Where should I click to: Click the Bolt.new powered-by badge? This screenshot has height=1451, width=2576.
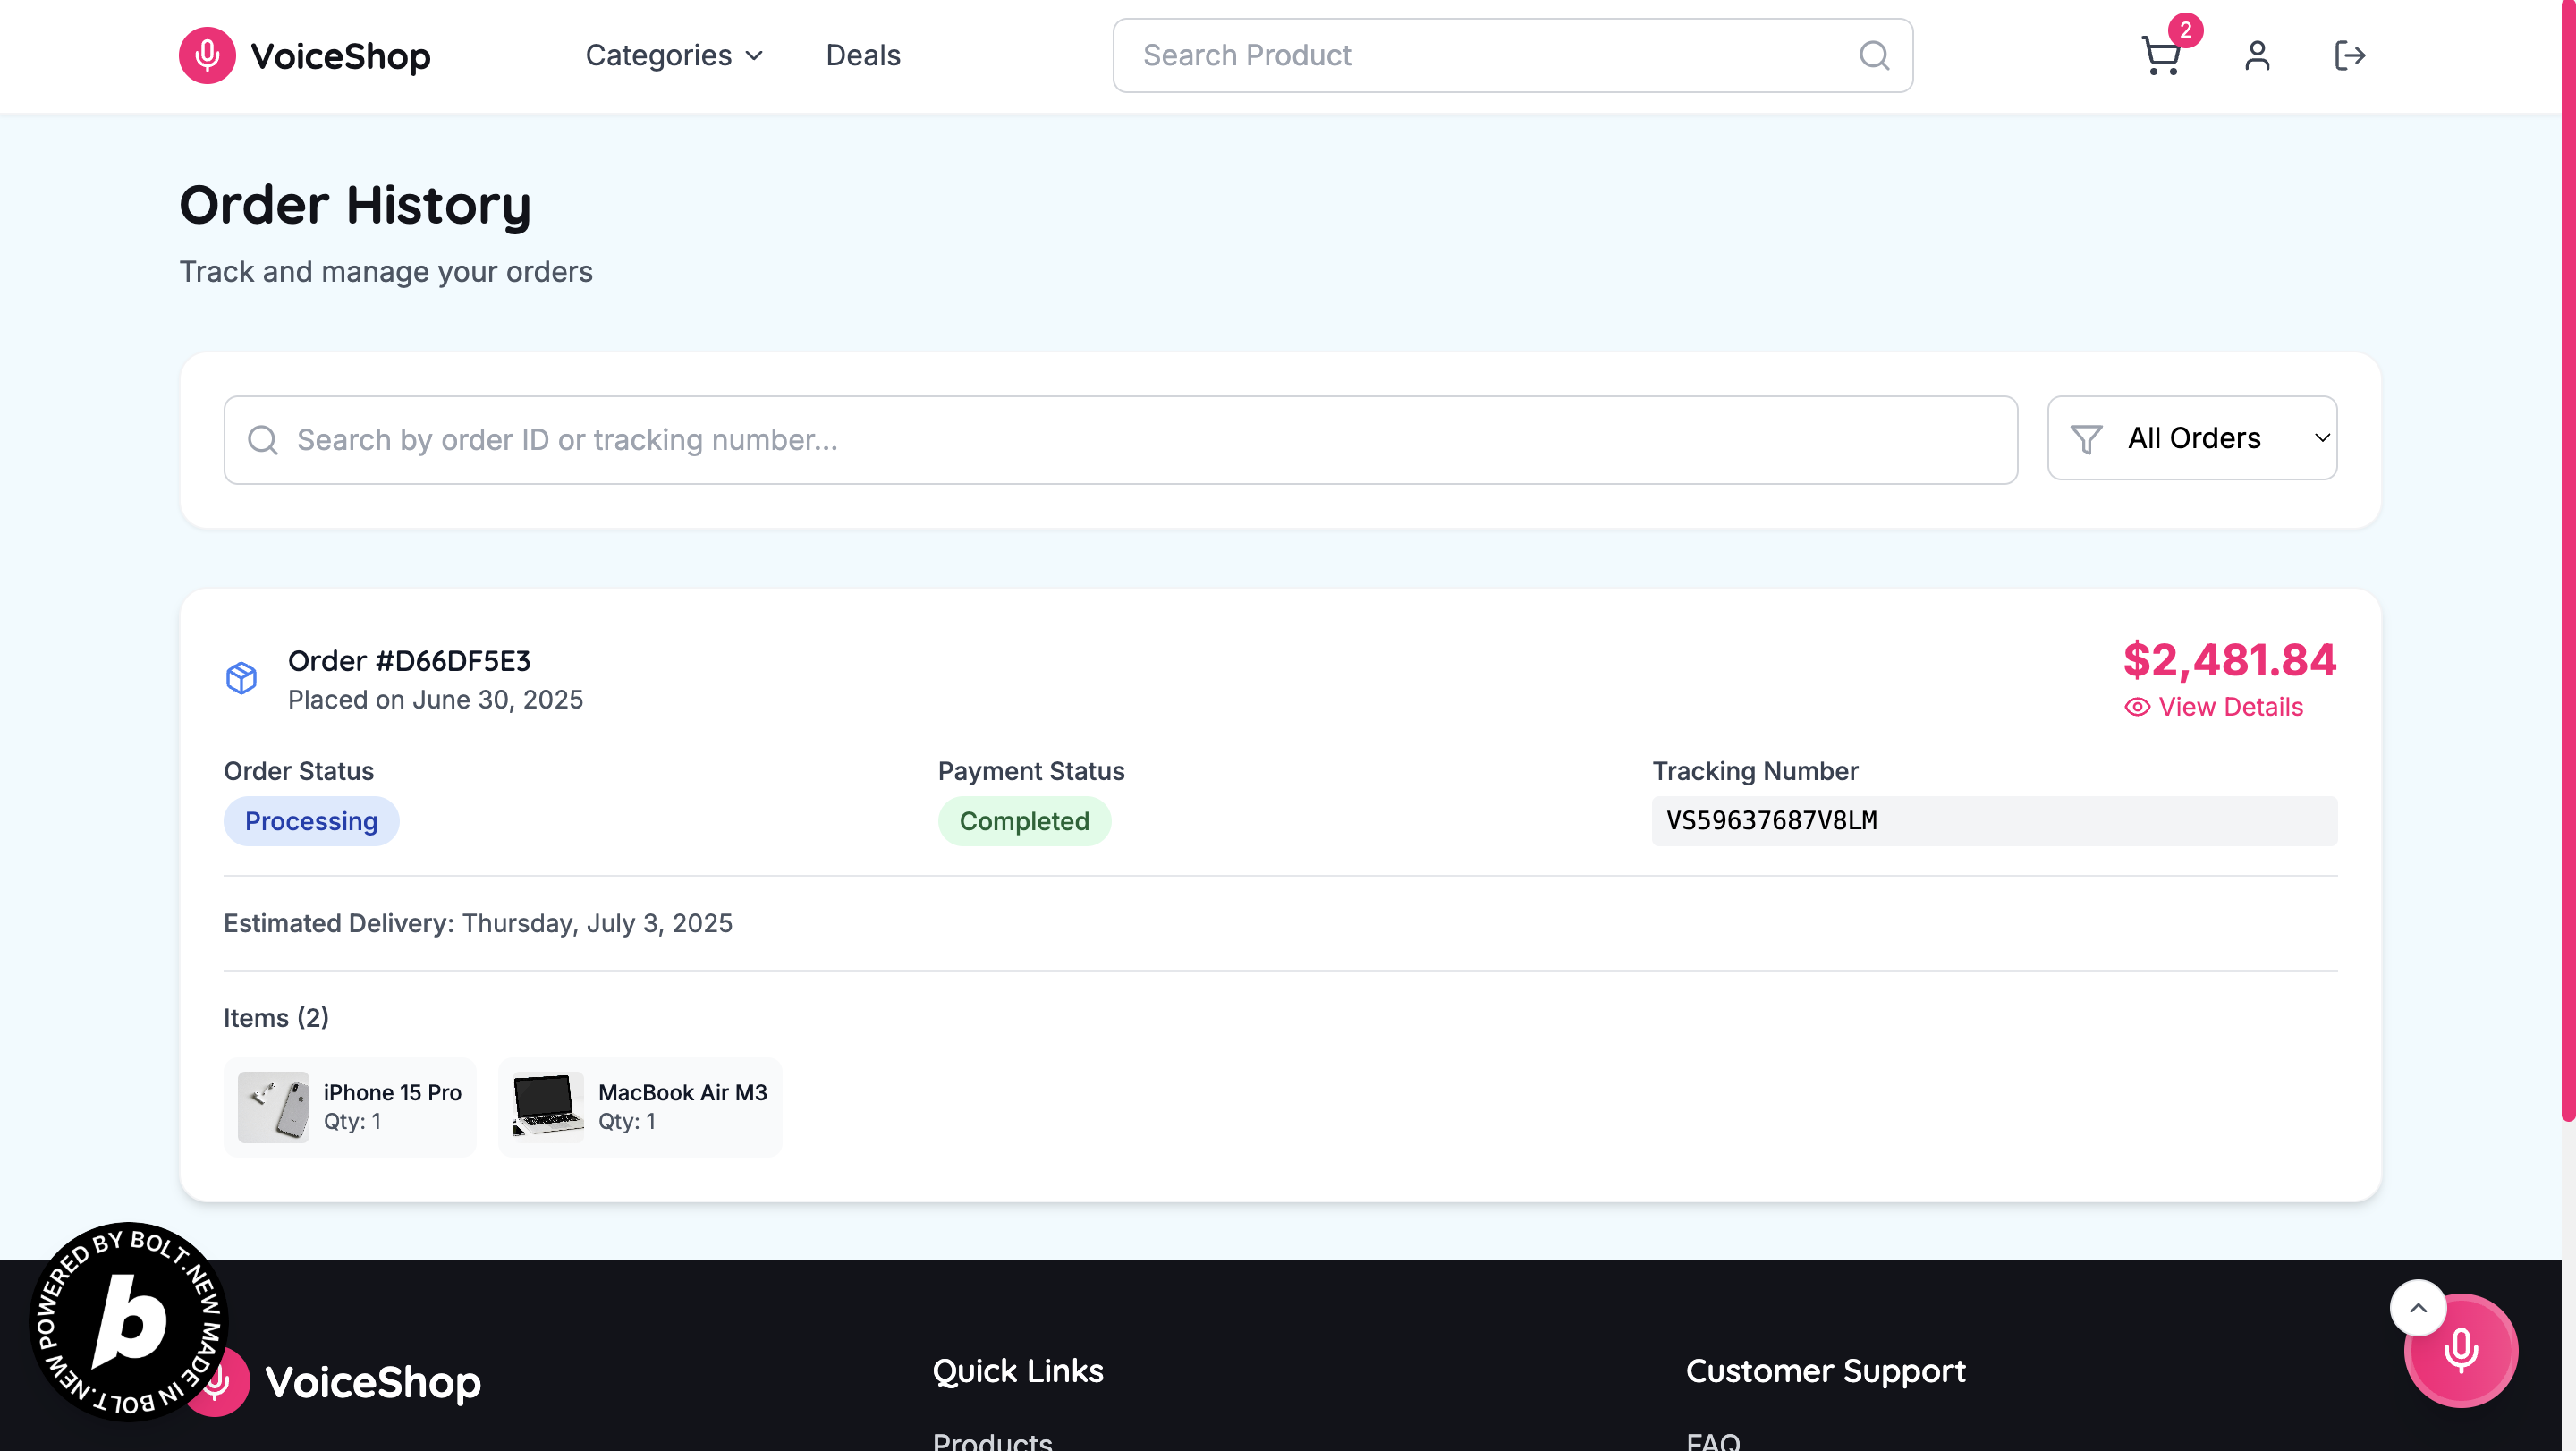pos(128,1321)
